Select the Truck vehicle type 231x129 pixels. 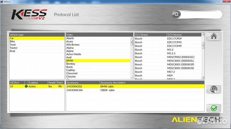tap(37, 45)
